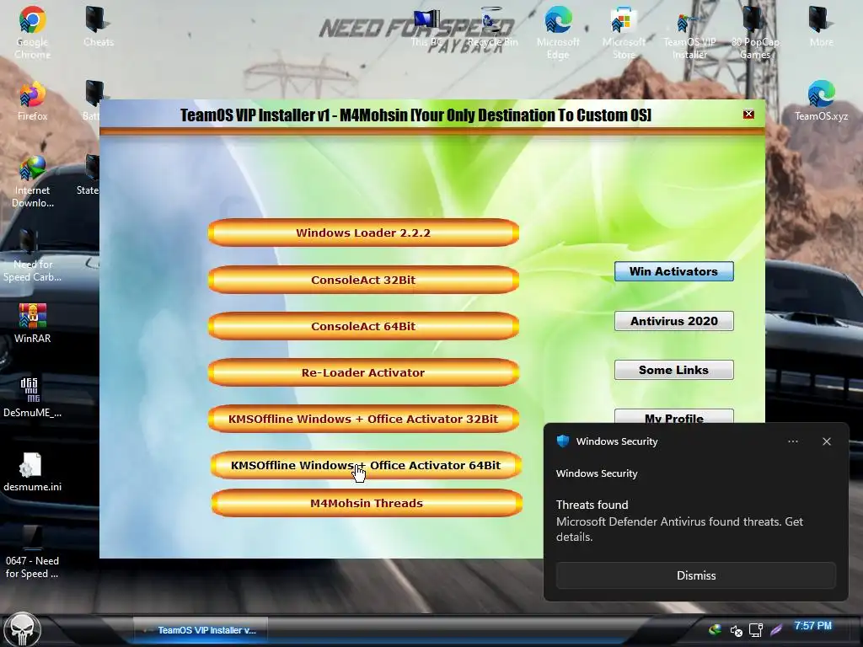Screen dimensions: 863x647
Task: Click KMSOffline Windows + Office Activator 32Bit
Action: [x=363, y=419]
